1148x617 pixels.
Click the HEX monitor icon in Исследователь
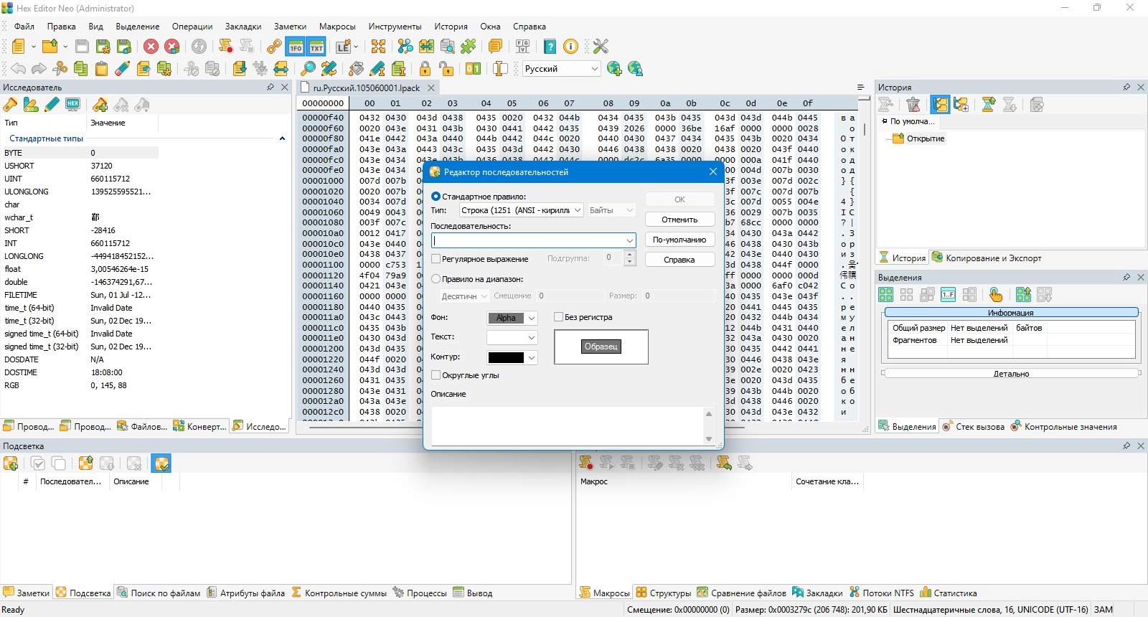72,105
